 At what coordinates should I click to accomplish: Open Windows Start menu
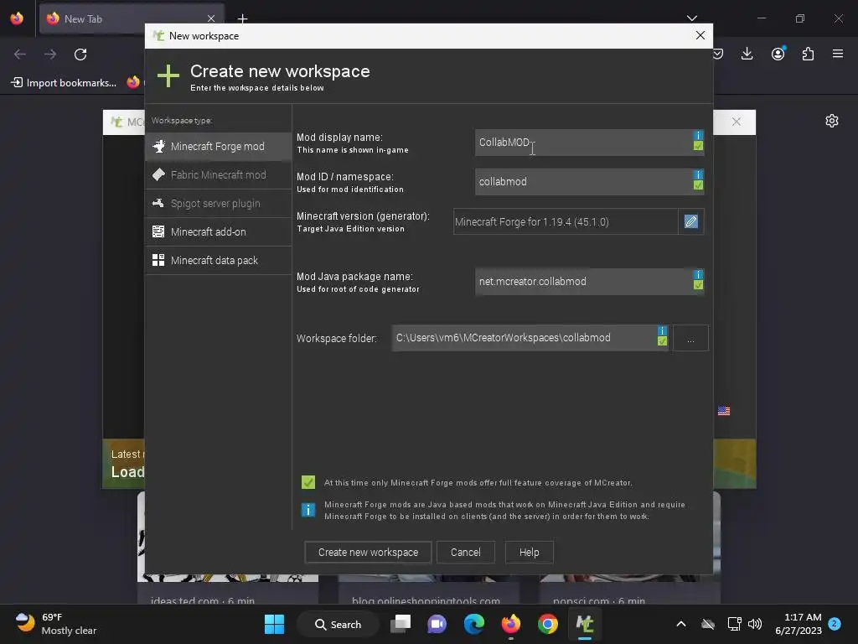point(274,624)
